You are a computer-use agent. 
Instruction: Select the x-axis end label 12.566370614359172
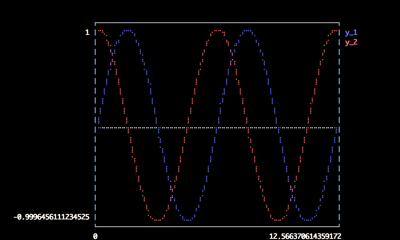(x=305, y=236)
